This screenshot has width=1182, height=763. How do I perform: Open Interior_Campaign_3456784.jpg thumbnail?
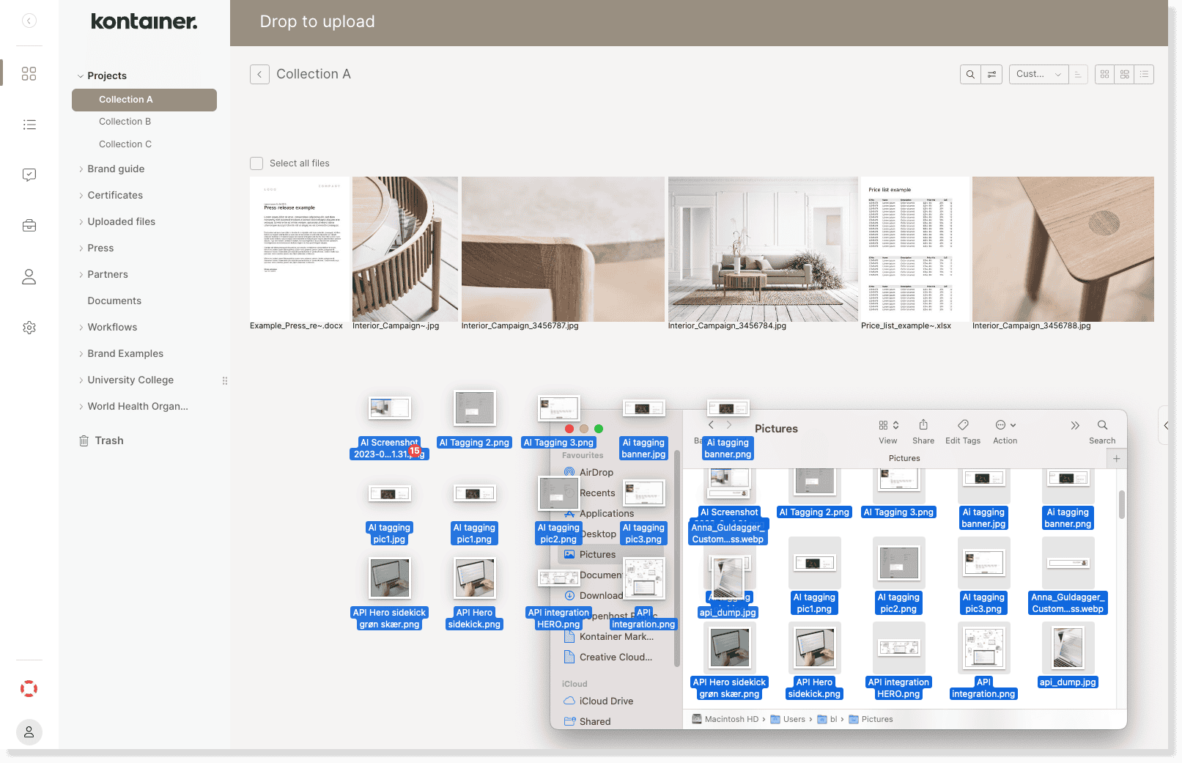(763, 249)
